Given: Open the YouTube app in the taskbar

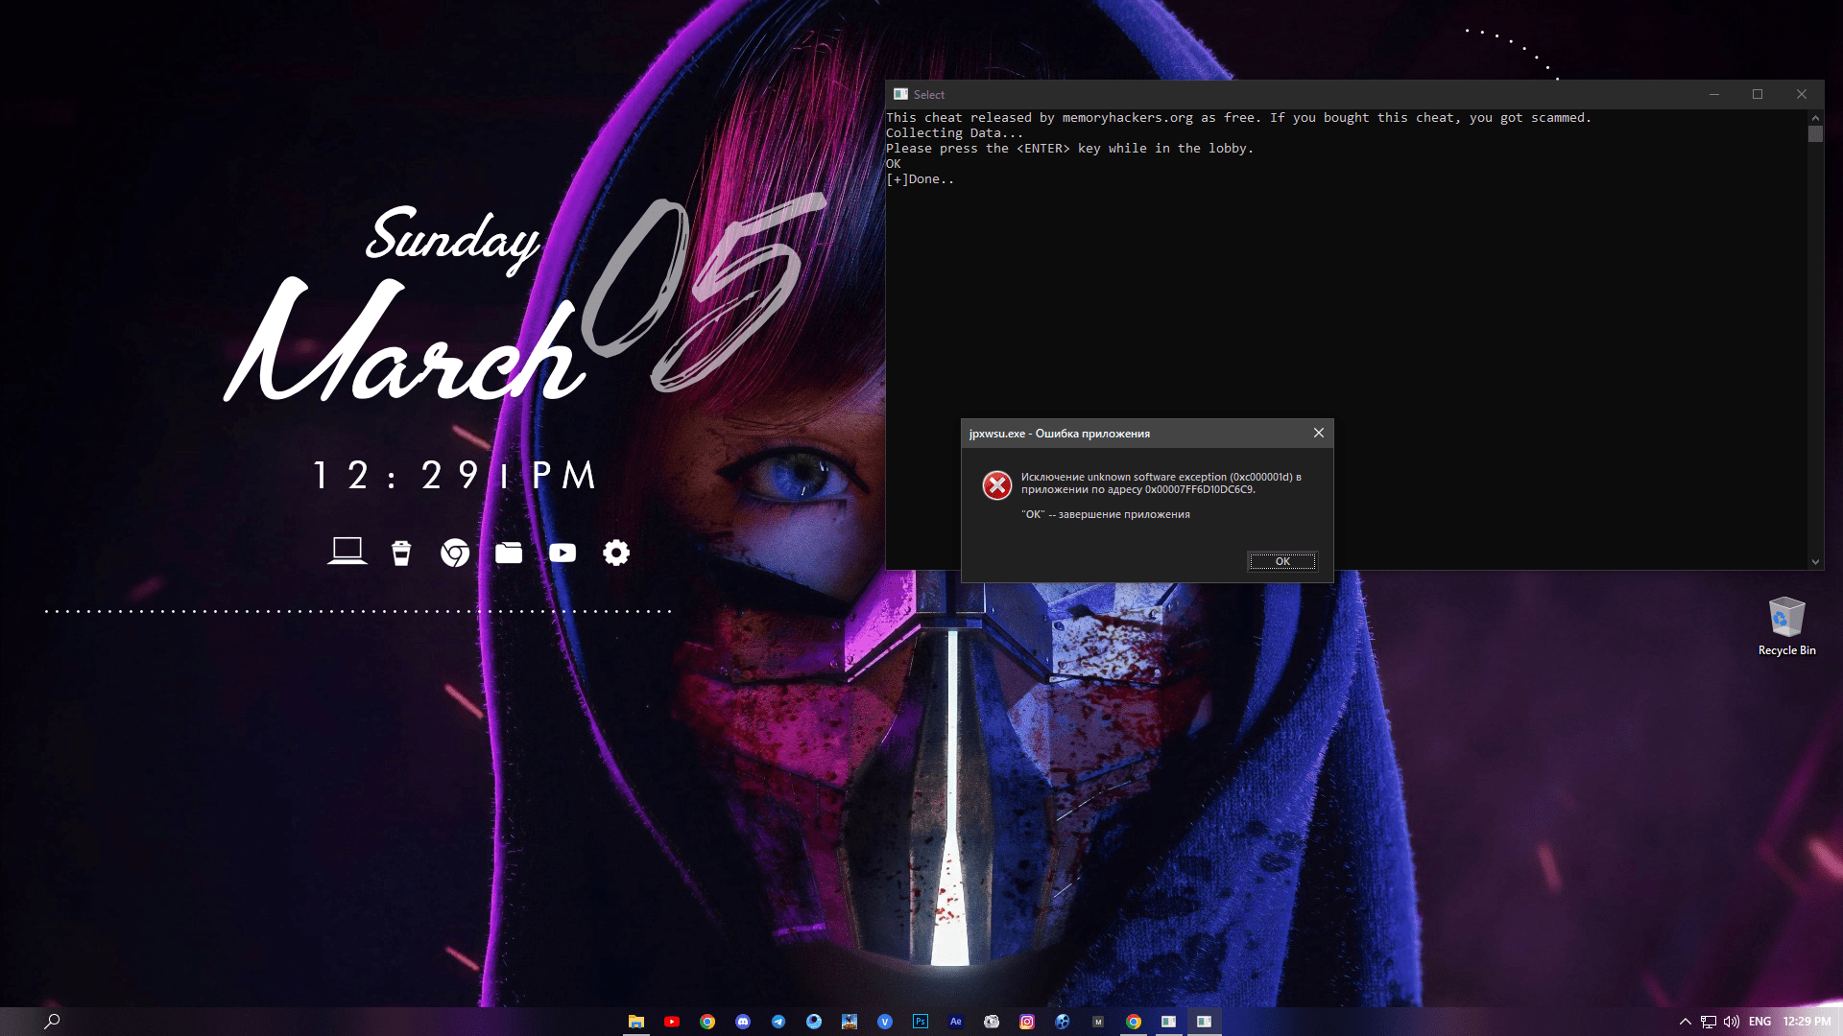Looking at the screenshot, I should (672, 1022).
